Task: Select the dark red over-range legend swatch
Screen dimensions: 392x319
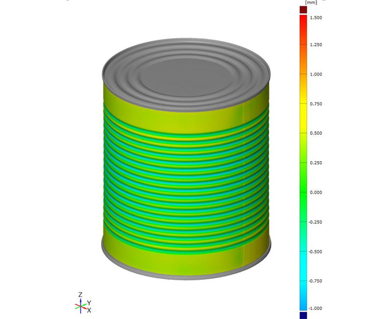Action: (303, 10)
